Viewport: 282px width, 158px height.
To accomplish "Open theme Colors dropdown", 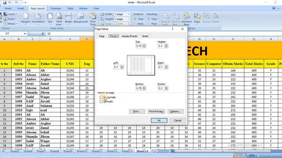I will pyautogui.click(x=11, y=14).
